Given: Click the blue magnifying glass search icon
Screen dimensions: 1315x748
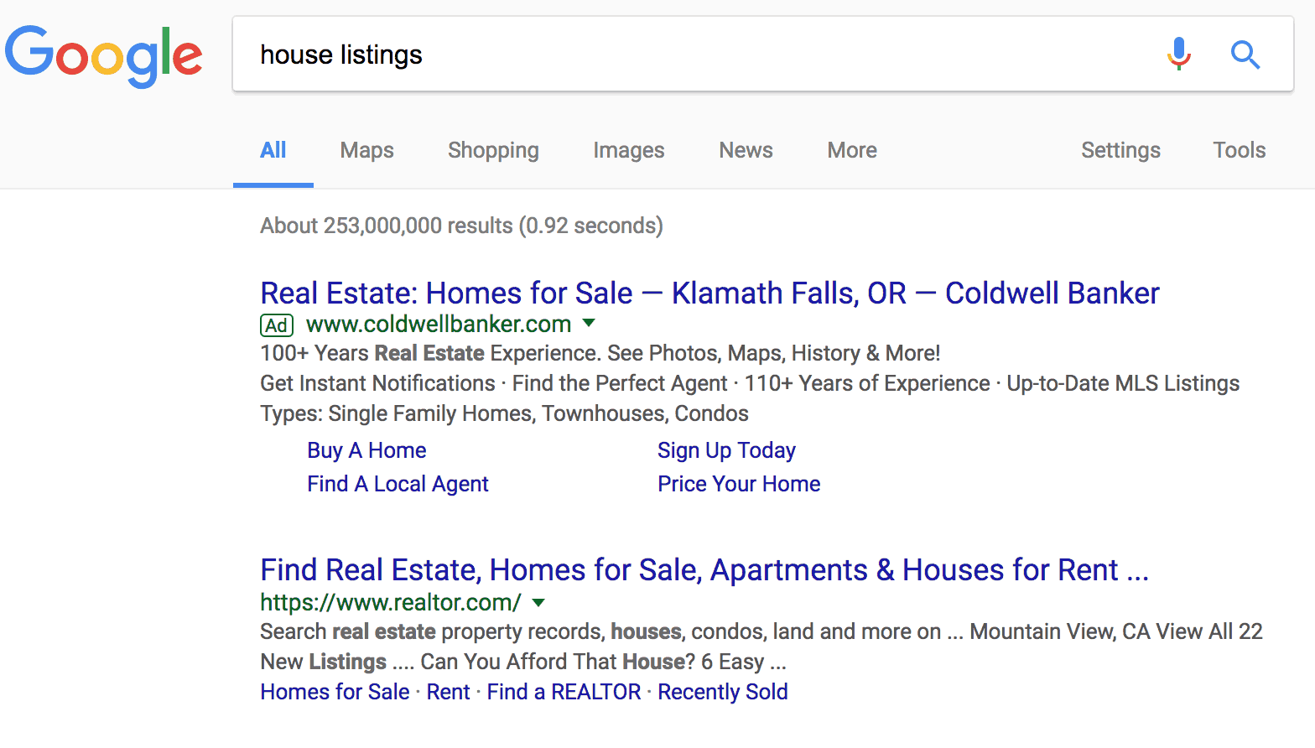Looking at the screenshot, I should click(x=1245, y=55).
